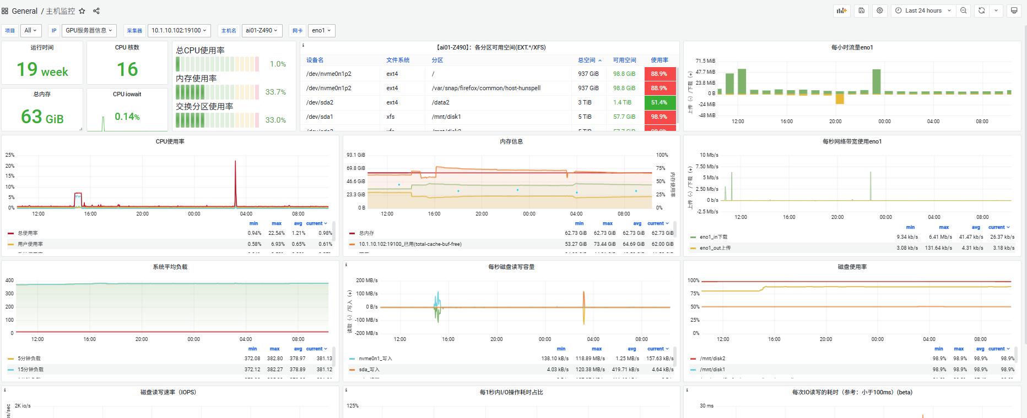The width and height of the screenshot is (1027, 418).
Task: Open the GPU服务器信息 IP dropdown
Action: coord(89,30)
